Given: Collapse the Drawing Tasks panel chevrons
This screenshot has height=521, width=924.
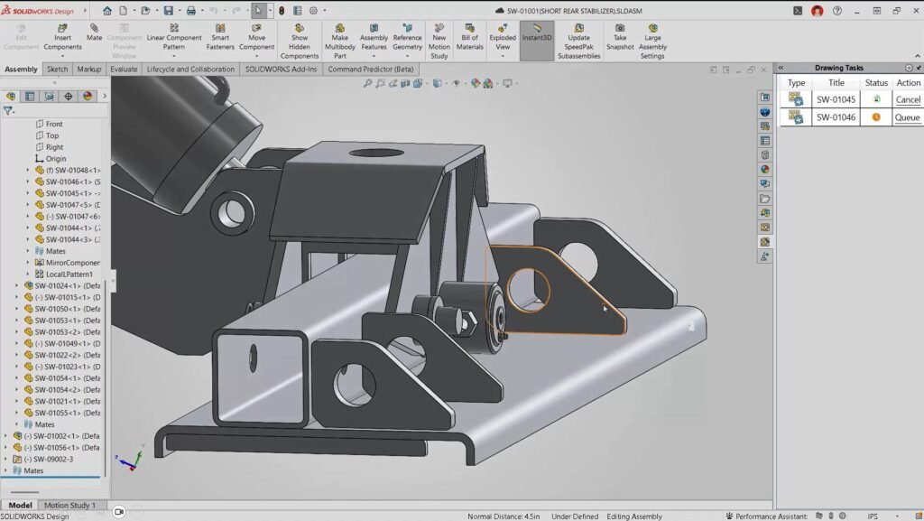Looking at the screenshot, I should point(781,68).
